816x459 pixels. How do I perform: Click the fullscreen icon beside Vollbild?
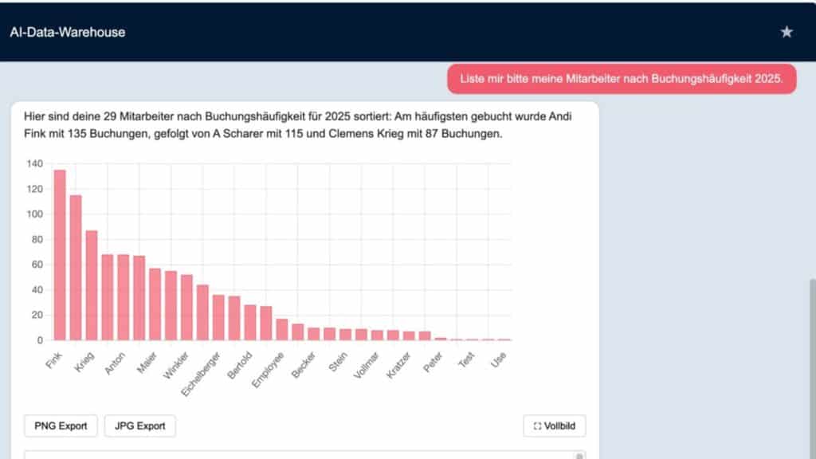coord(537,426)
